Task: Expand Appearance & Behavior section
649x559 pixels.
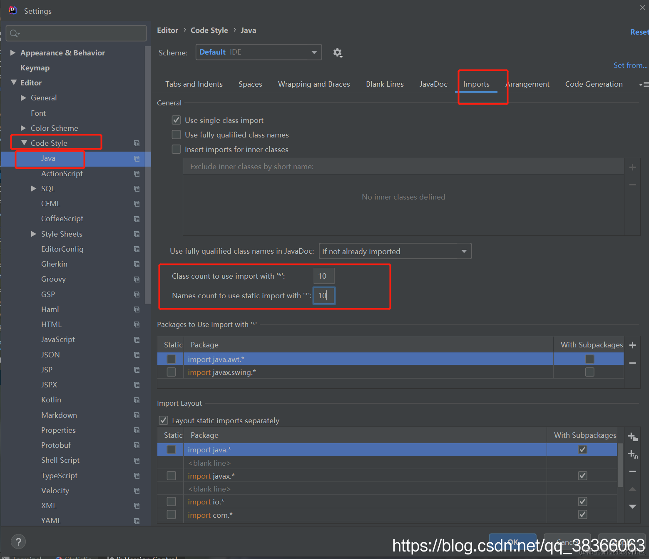Action: (13, 52)
